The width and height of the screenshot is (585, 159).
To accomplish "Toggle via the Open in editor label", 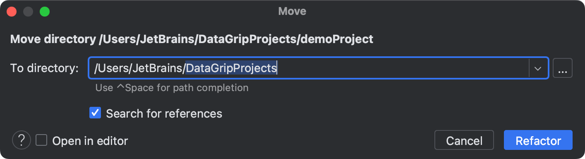I will pyautogui.click(x=90, y=141).
